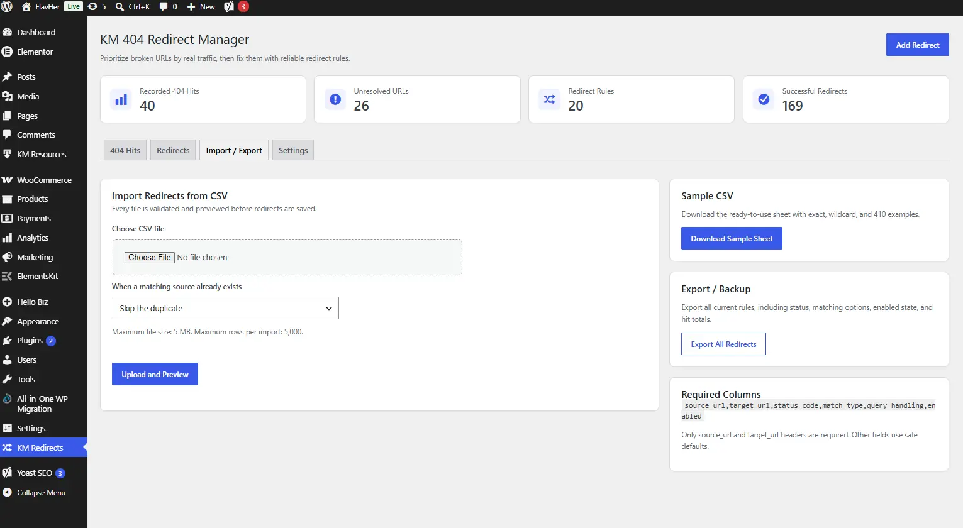Viewport: 963px width, 528px height.
Task: Click the Media sidebar icon
Action: 8,96
